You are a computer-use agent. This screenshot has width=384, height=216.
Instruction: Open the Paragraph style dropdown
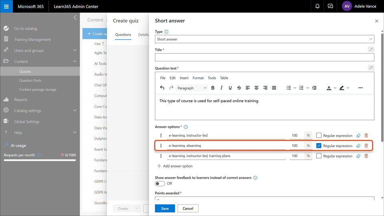tap(192, 88)
